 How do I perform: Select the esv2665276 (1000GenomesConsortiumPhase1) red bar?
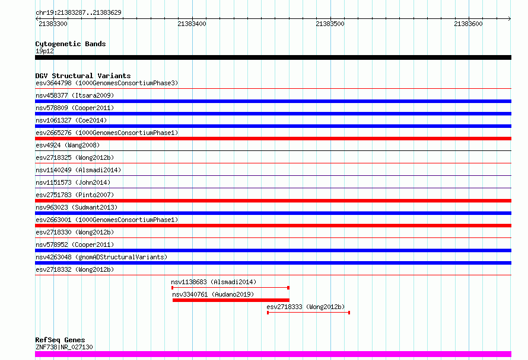click(x=273, y=139)
